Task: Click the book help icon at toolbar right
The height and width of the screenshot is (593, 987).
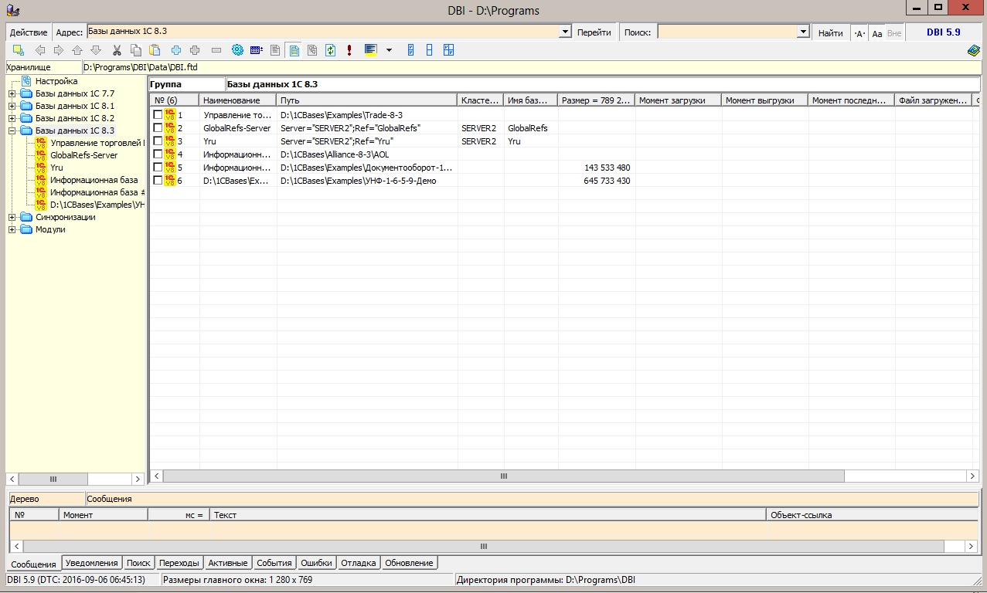Action: tap(974, 50)
